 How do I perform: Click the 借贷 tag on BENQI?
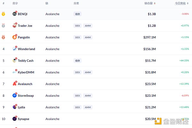click(77, 14)
